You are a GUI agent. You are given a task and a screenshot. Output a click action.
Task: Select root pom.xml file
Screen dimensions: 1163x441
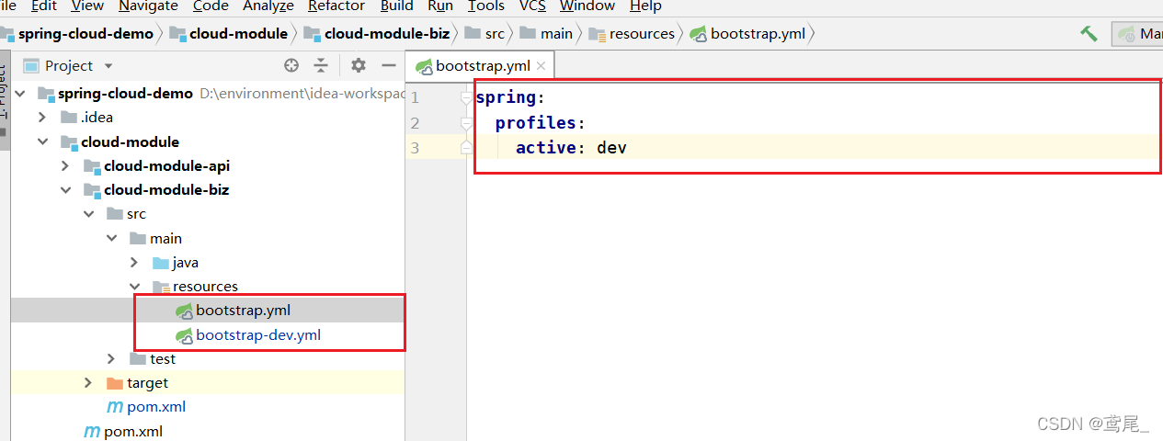click(133, 431)
